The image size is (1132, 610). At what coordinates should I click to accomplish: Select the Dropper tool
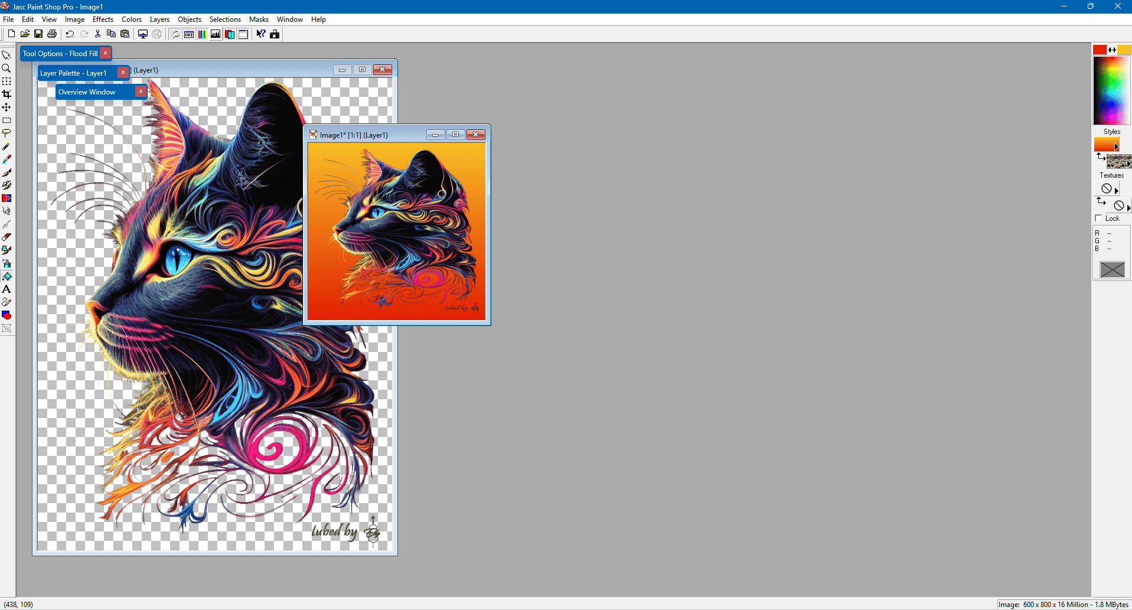click(6, 159)
